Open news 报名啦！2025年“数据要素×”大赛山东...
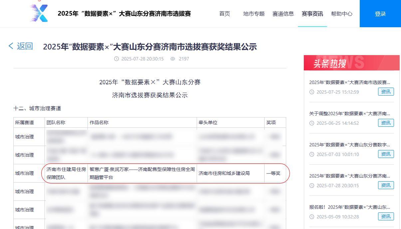 pyautogui.click(x=350, y=207)
